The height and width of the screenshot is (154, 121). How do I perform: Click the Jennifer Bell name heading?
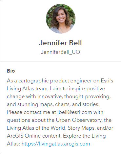[60, 43]
